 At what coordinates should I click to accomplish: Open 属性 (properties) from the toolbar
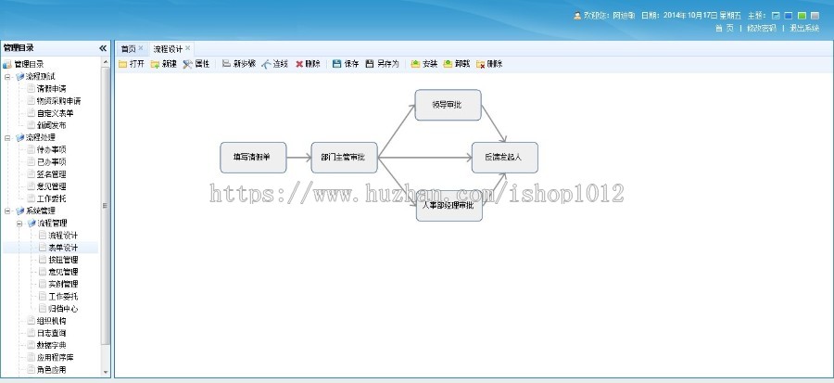click(x=196, y=64)
